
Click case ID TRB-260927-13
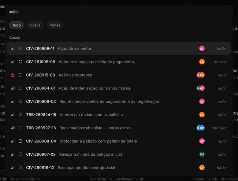41,128
